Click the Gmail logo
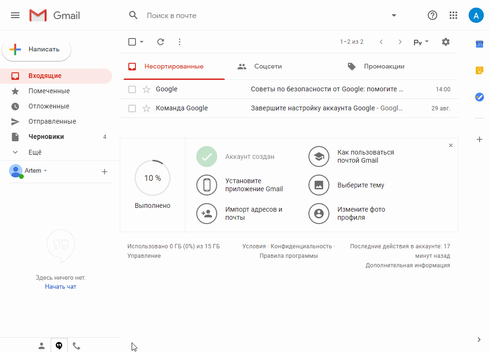This screenshot has height=352, width=490. pos(55,15)
